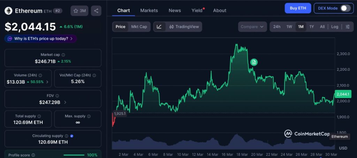Image resolution: width=357 pixels, height=158 pixels.
Task: Select the Price chart toggle
Action: coord(120,27)
